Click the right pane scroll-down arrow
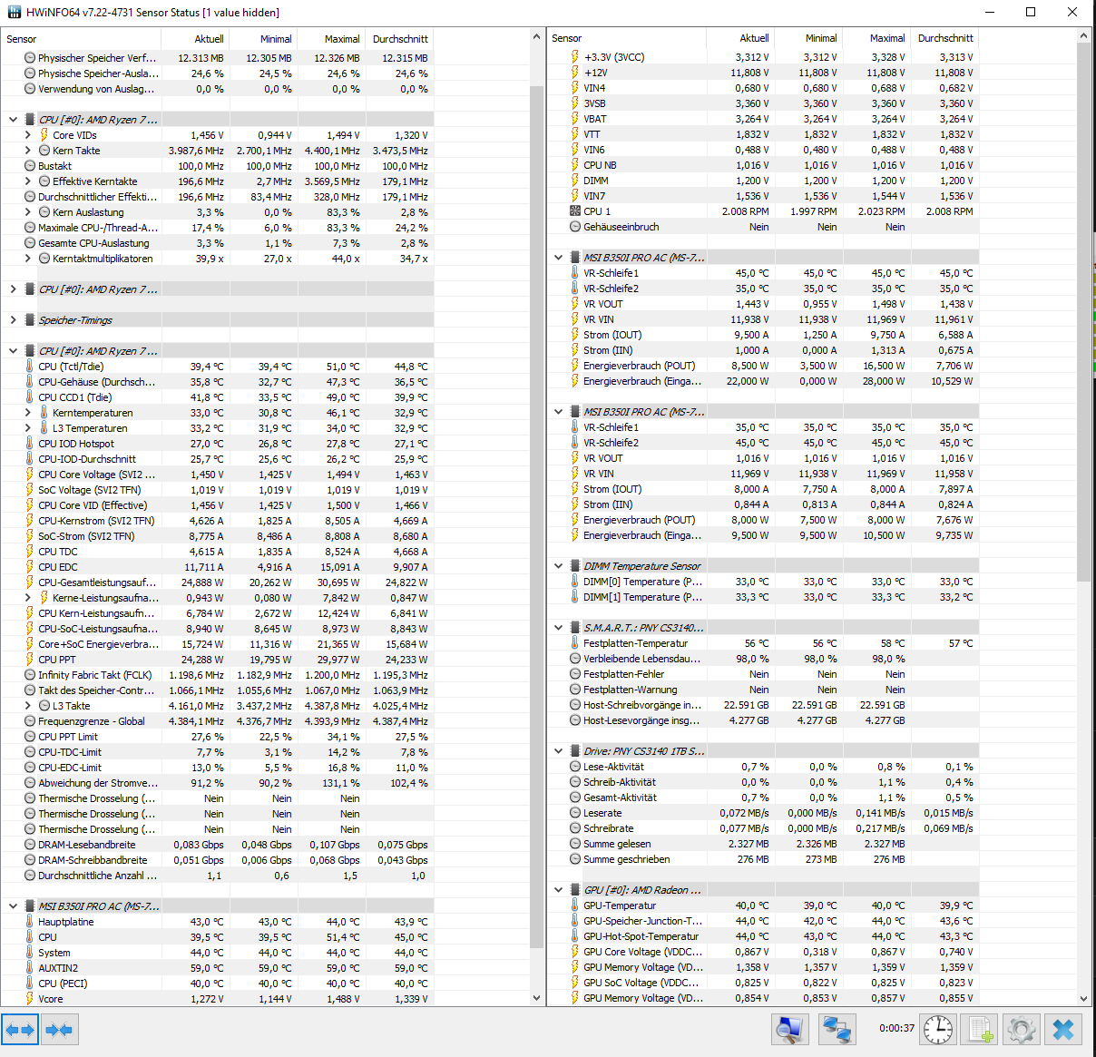The image size is (1096, 1057). tap(1083, 997)
